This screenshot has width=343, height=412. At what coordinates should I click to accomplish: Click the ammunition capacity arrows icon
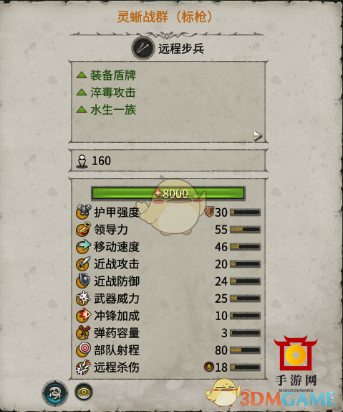(x=84, y=332)
